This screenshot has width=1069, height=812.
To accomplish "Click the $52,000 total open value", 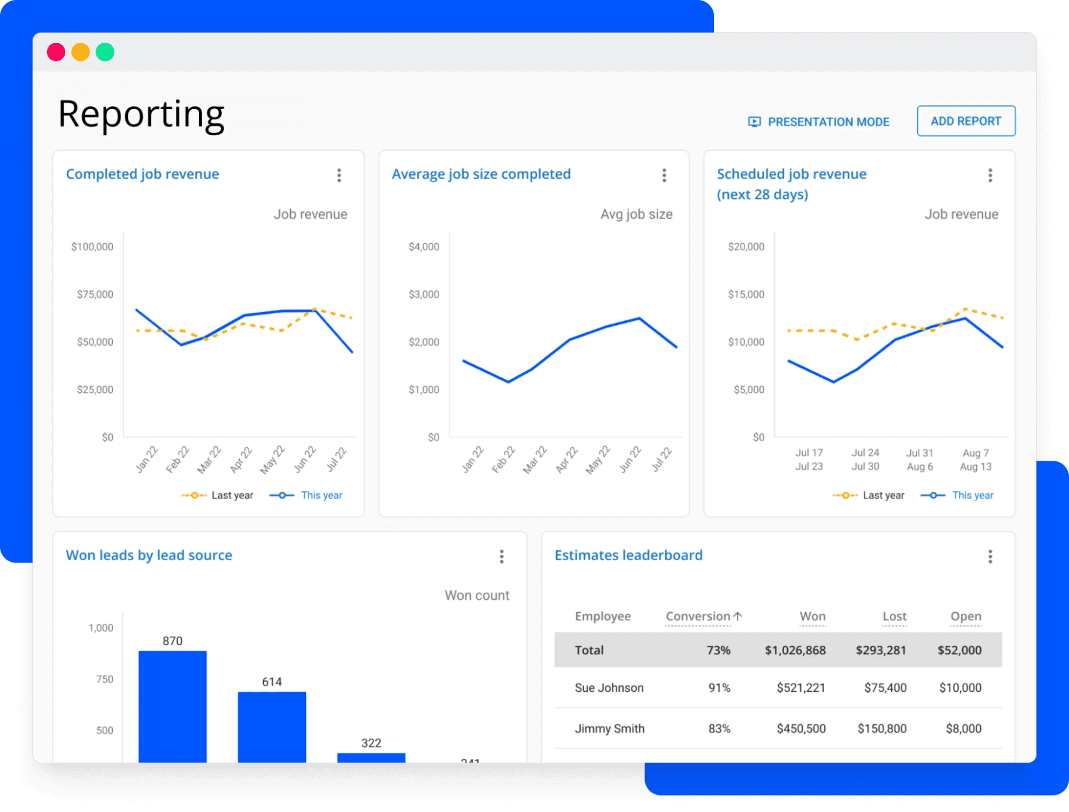I will point(959,650).
